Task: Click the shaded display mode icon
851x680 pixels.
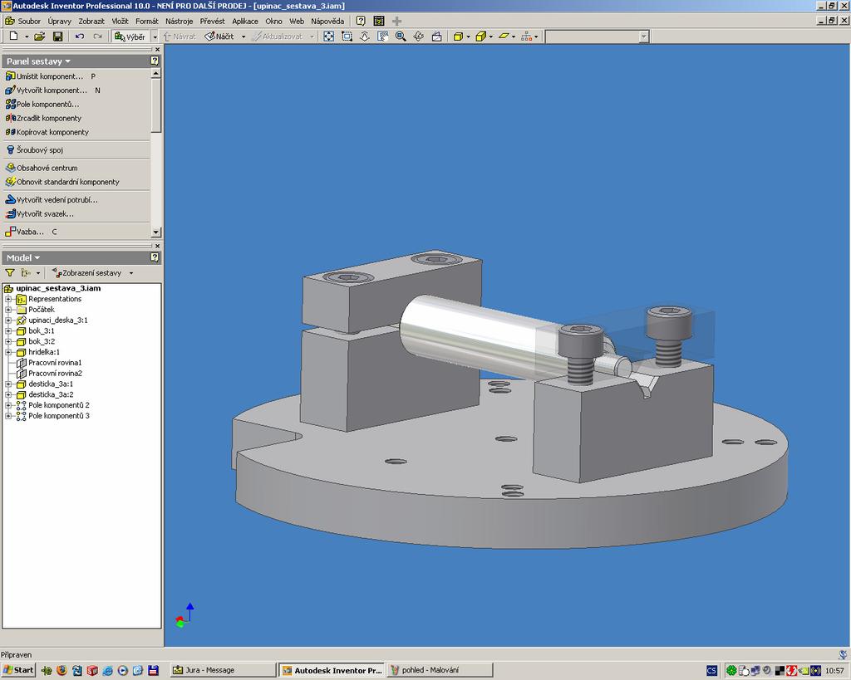Action: click(x=459, y=37)
